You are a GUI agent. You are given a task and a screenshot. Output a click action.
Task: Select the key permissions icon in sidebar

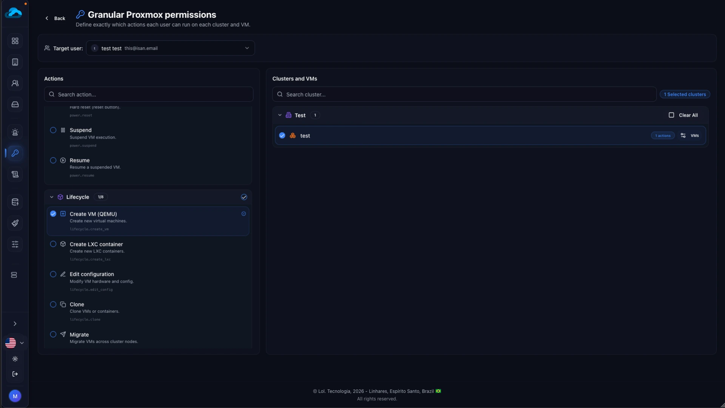pos(15,153)
